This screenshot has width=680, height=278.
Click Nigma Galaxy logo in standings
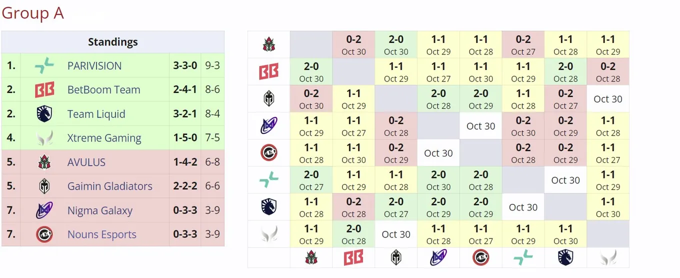pyautogui.click(x=44, y=210)
